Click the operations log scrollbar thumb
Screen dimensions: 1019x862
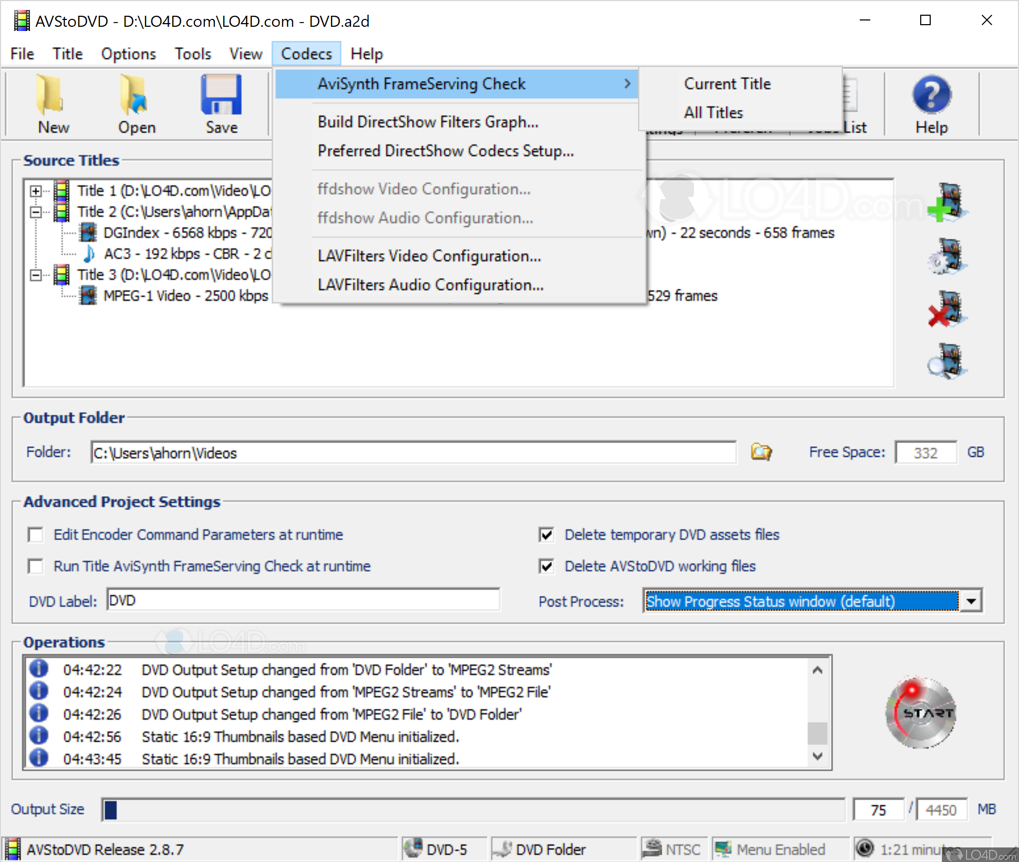(x=817, y=733)
